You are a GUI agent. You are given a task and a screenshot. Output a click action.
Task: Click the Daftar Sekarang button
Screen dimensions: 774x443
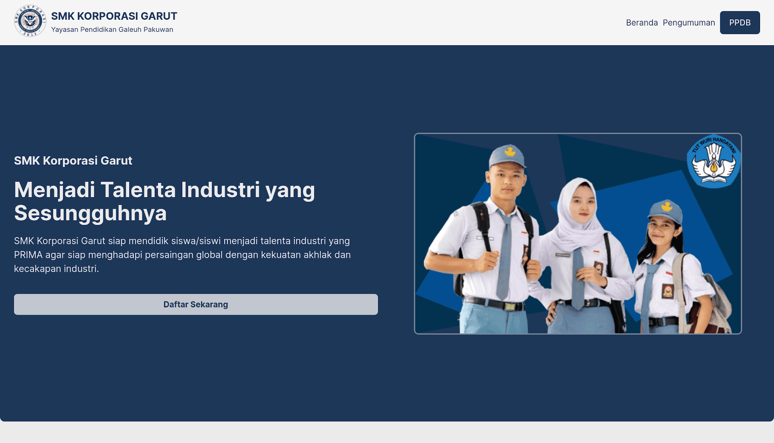click(196, 304)
